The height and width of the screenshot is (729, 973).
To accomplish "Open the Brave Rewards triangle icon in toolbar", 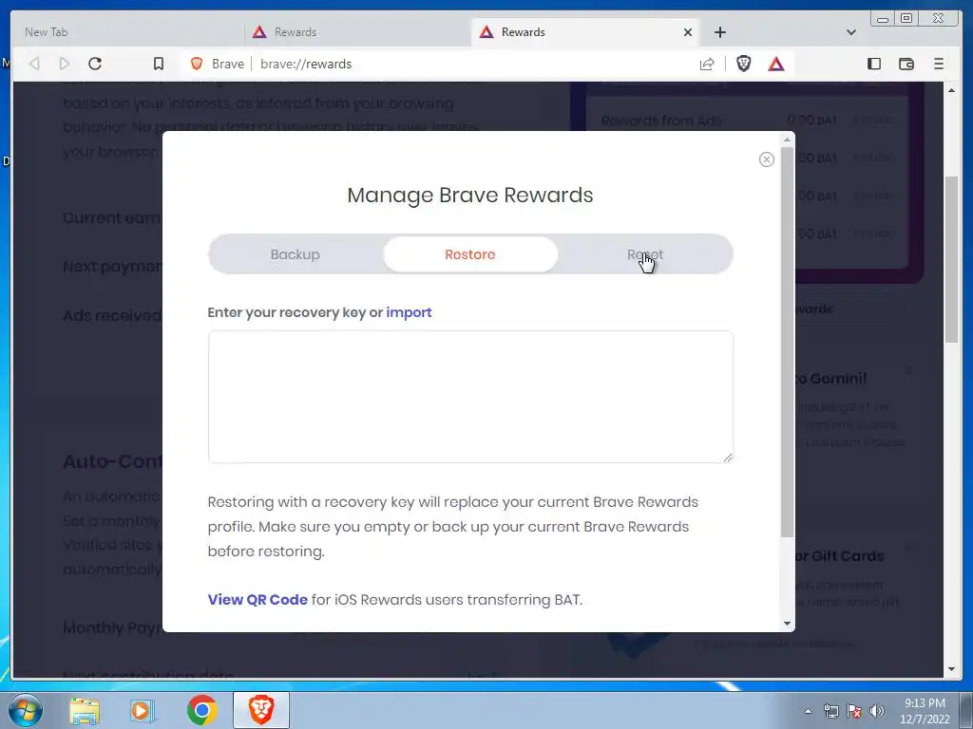I will 775,64.
